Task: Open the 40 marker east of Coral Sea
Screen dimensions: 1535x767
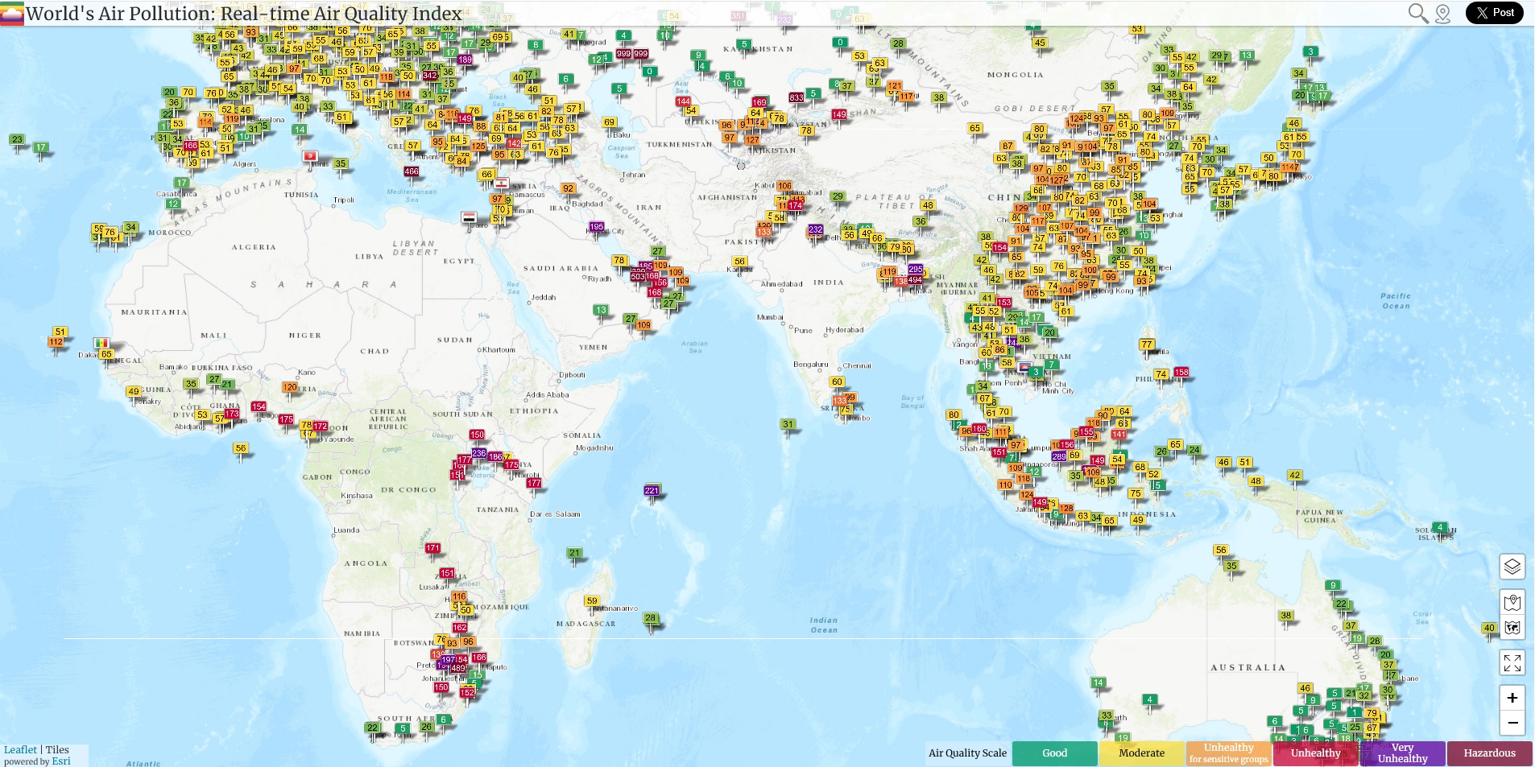Action: [x=1489, y=628]
